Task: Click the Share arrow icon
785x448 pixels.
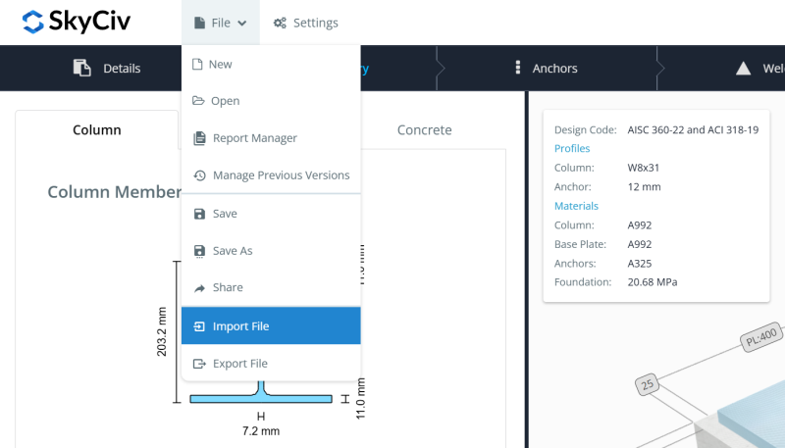Action: coord(199,288)
